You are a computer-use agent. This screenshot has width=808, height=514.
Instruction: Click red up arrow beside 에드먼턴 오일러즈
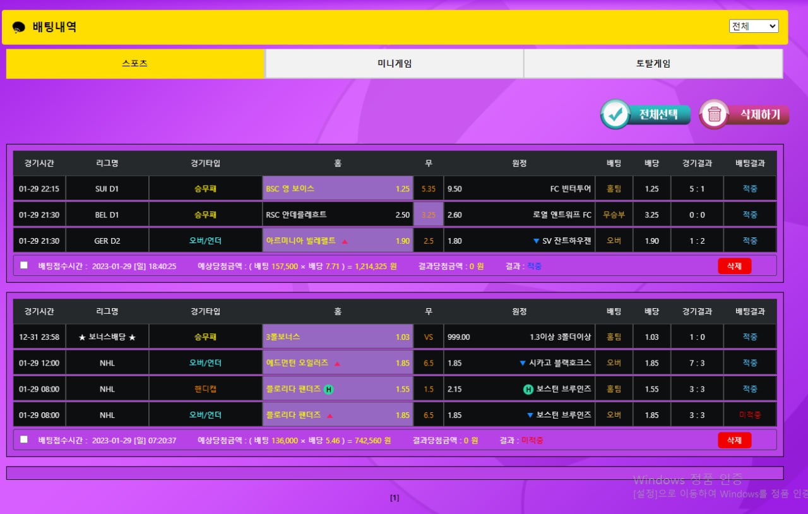click(337, 364)
